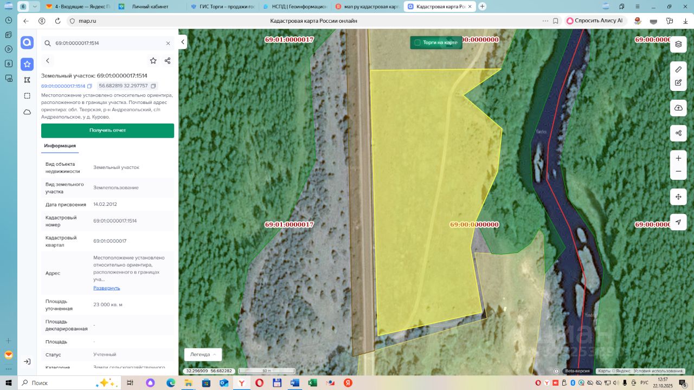Collapse the left information panel

tap(183, 42)
